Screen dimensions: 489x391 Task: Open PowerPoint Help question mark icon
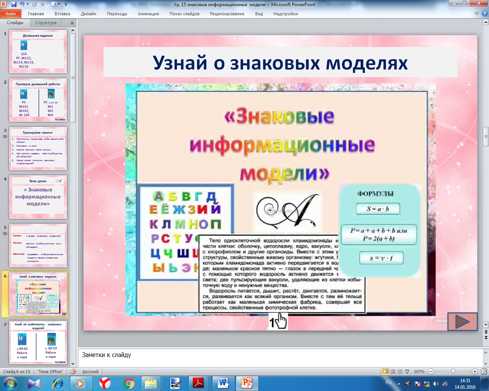(x=483, y=13)
